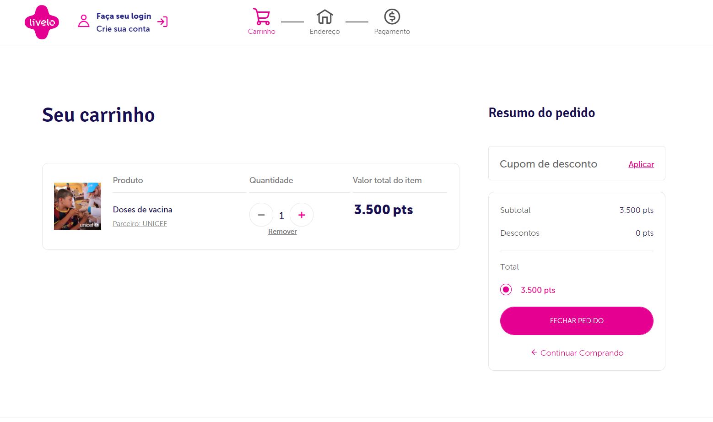Viewport: 713px width, 422px height.
Task: Click Continuar Comprando link
Action: click(582, 353)
